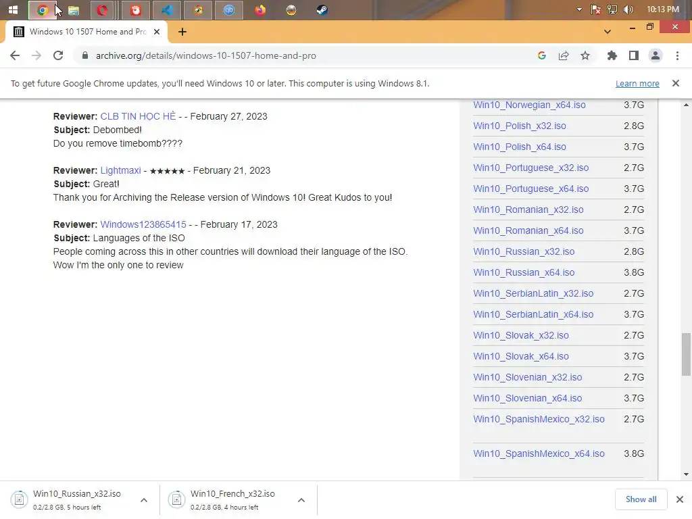692x519 pixels.
Task: Download Win10_Romanian_x64.iso
Action: (528, 231)
